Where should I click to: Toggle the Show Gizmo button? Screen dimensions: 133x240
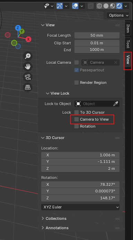60,6
